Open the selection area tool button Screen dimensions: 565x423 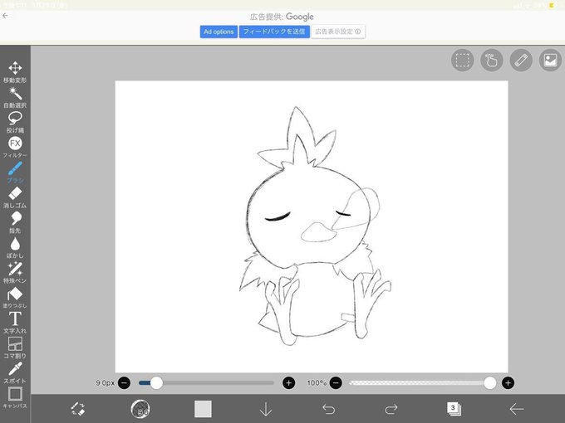pyautogui.click(x=462, y=60)
